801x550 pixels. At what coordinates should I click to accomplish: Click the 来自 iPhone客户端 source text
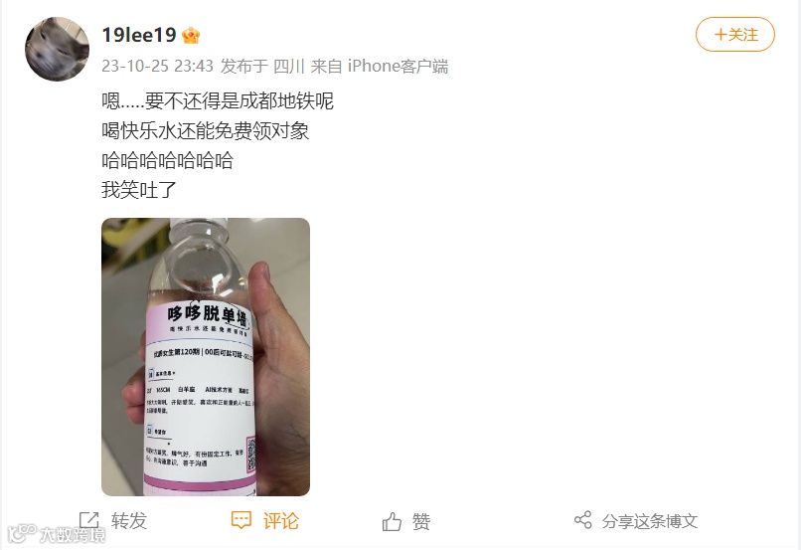click(380, 66)
